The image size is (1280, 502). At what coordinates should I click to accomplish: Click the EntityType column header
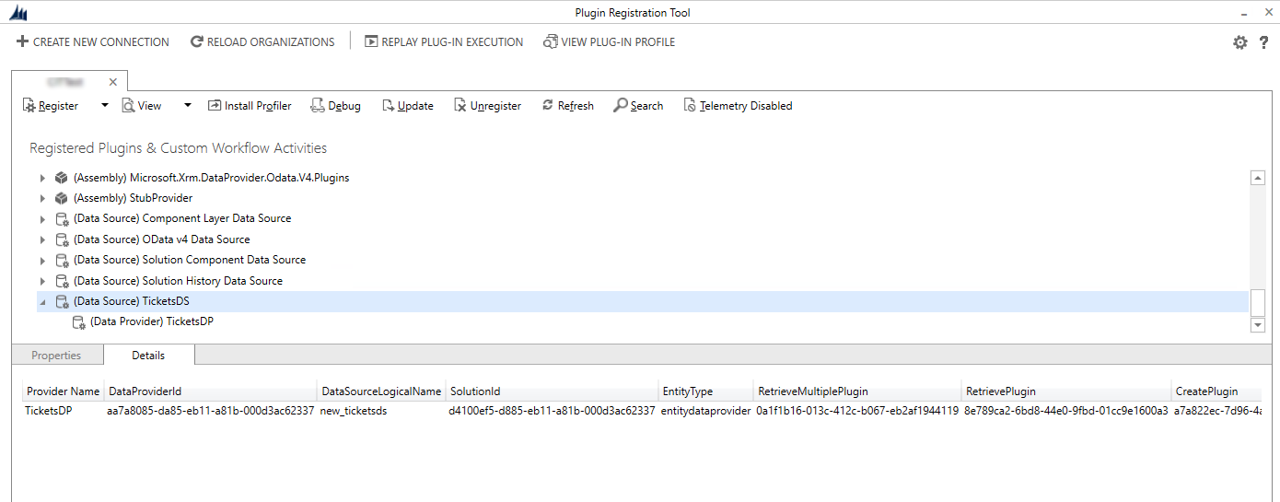coord(706,391)
